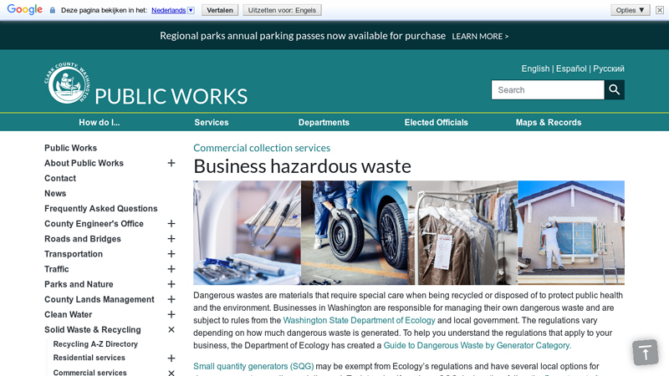Open the Services menu
The height and width of the screenshot is (376, 669).
[212, 122]
